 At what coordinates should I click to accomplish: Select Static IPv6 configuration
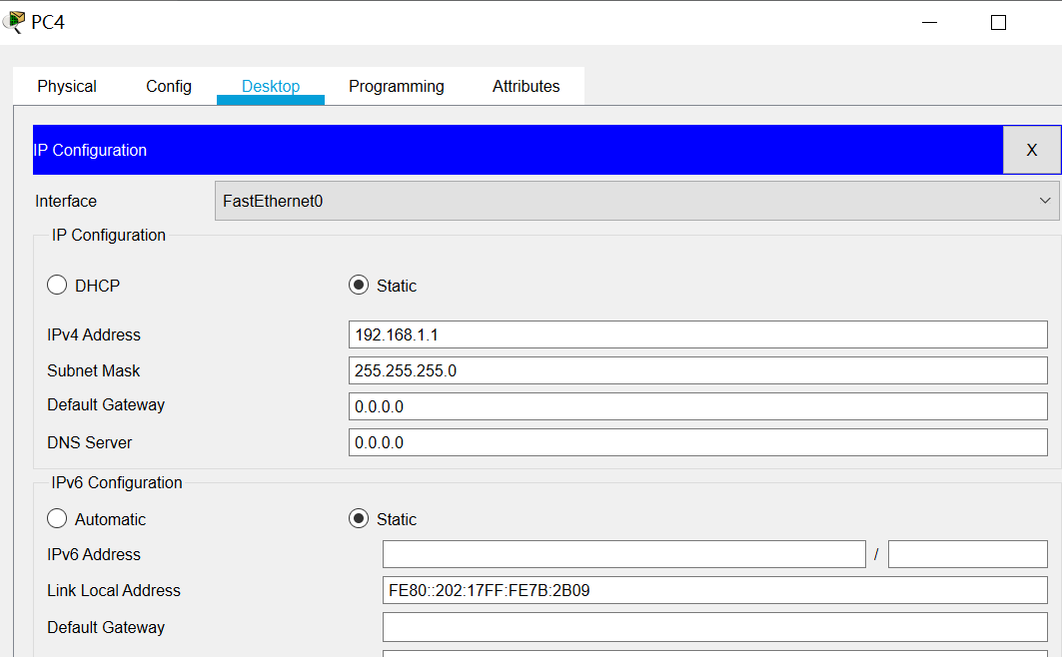tap(358, 518)
